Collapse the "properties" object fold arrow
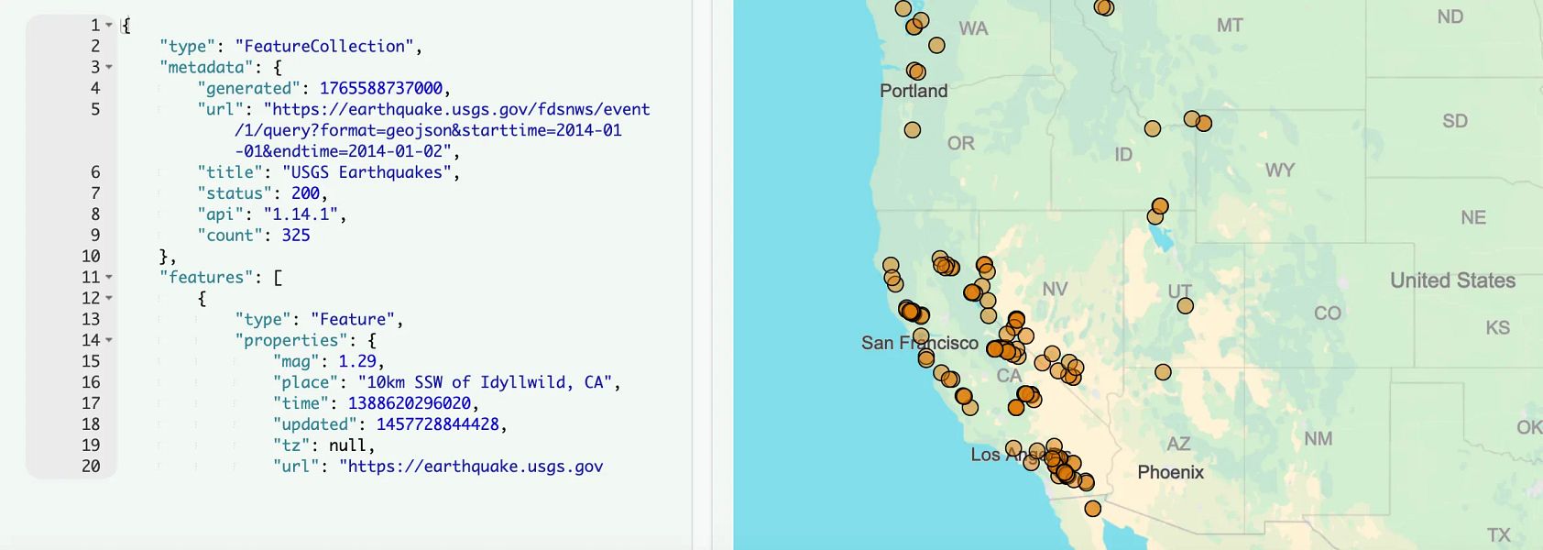This screenshot has height=550, width=1543. coord(109,341)
